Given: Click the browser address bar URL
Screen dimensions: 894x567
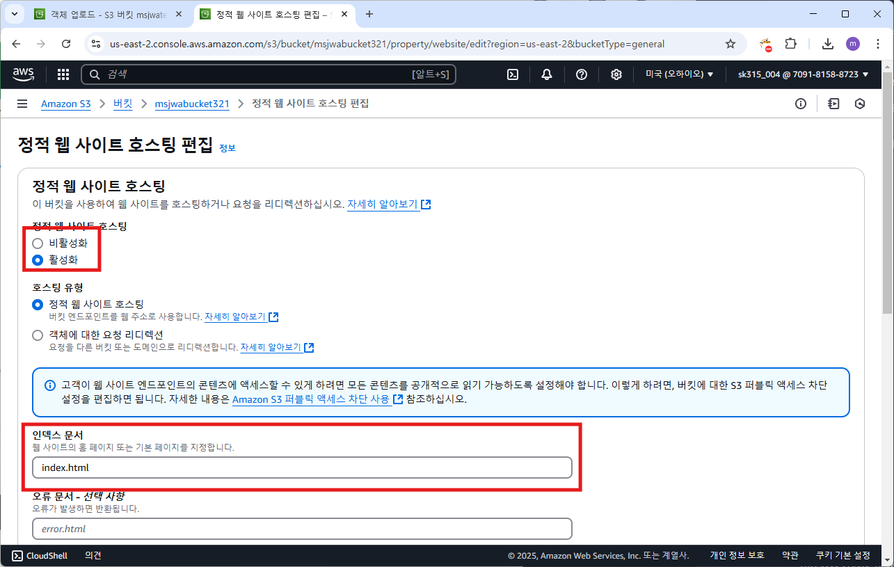Looking at the screenshot, I should pyautogui.click(x=387, y=44).
